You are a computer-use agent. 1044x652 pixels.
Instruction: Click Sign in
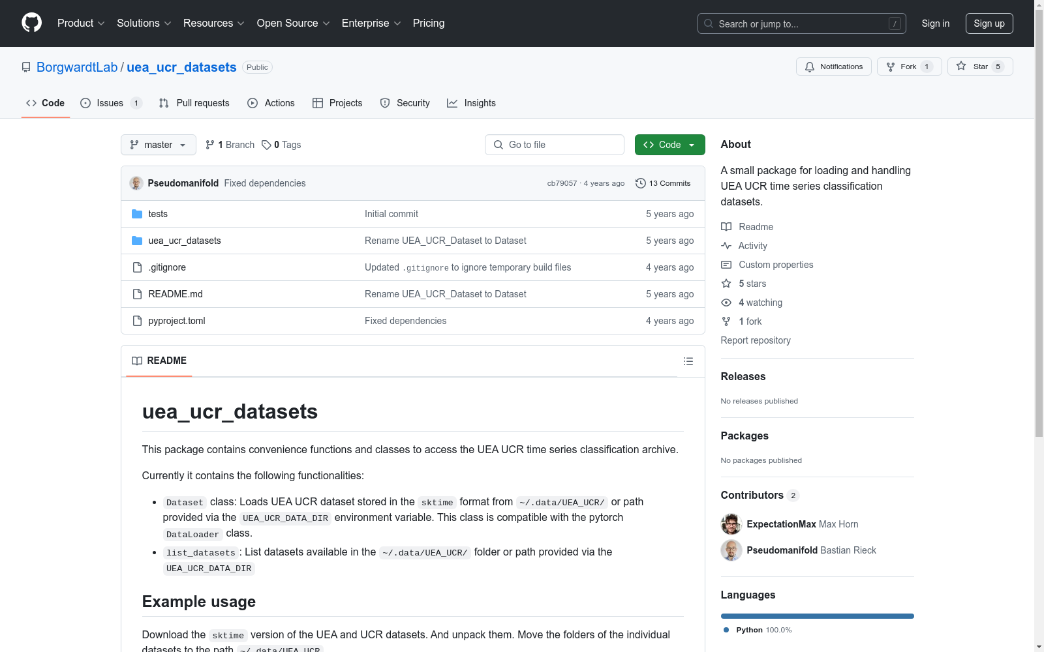[936, 23]
